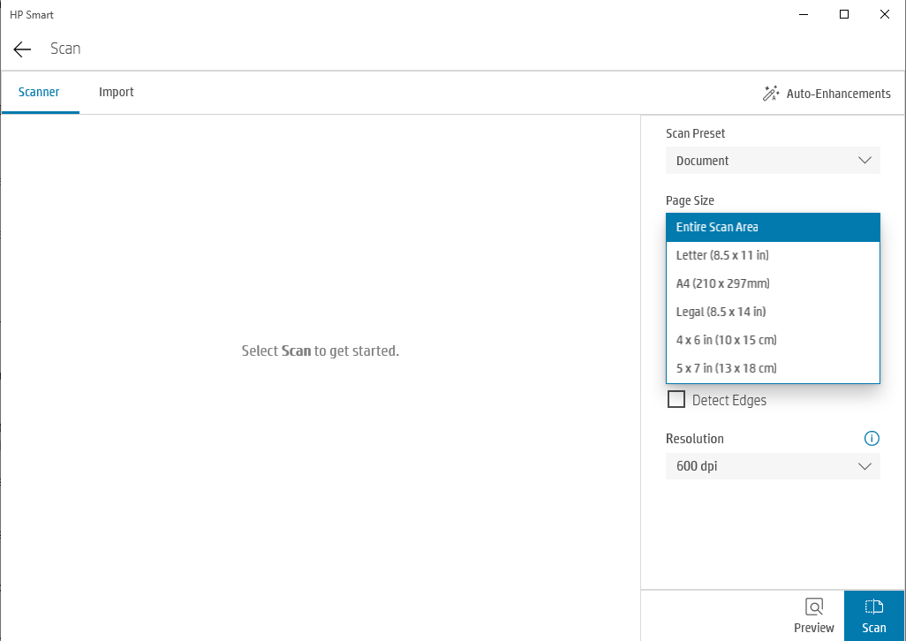Open the Scan Preset combo box
Screen dimensions: 906x641
click(773, 160)
